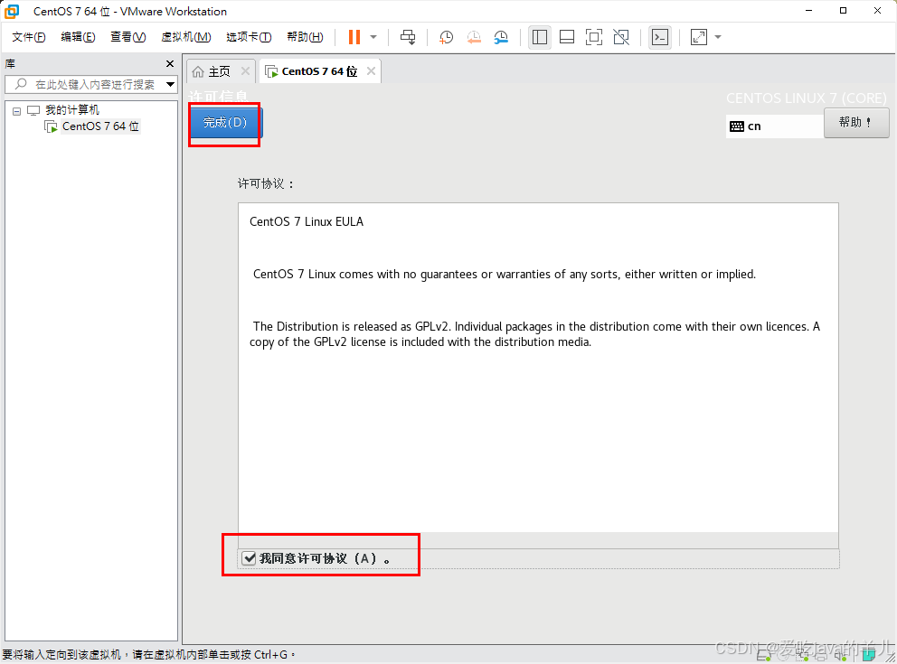Image resolution: width=897 pixels, height=664 pixels.
Task: Close the library panel
Action: [x=170, y=63]
